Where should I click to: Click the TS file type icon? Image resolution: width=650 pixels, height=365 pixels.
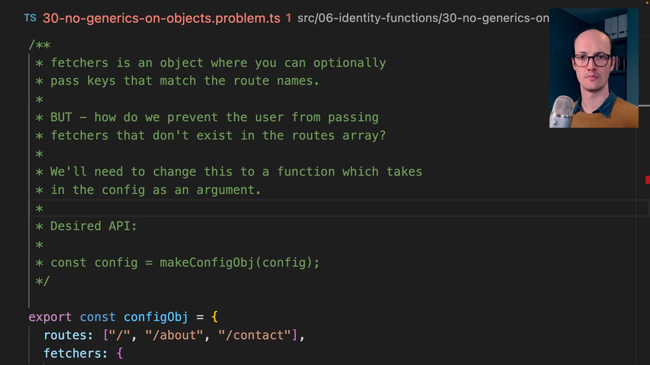coord(30,18)
